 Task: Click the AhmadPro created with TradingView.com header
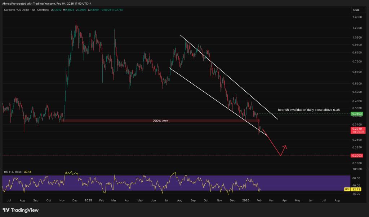pos(48,3)
